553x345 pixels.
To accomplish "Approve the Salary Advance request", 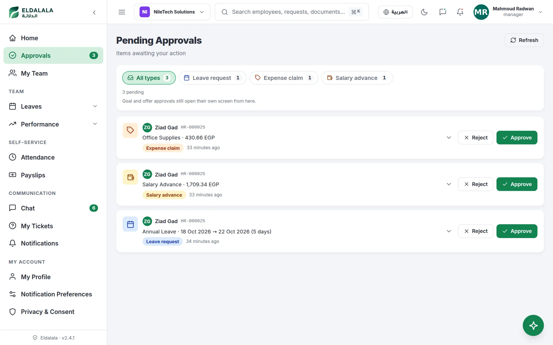I will [x=517, y=184].
